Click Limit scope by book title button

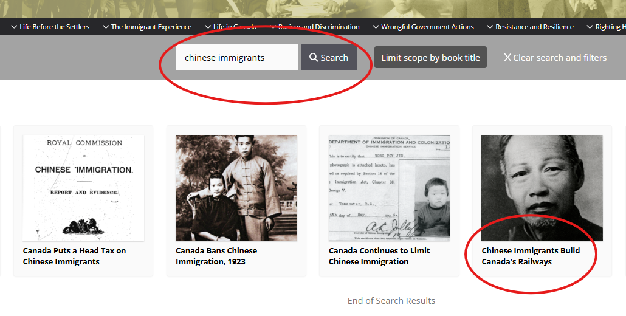tap(430, 58)
